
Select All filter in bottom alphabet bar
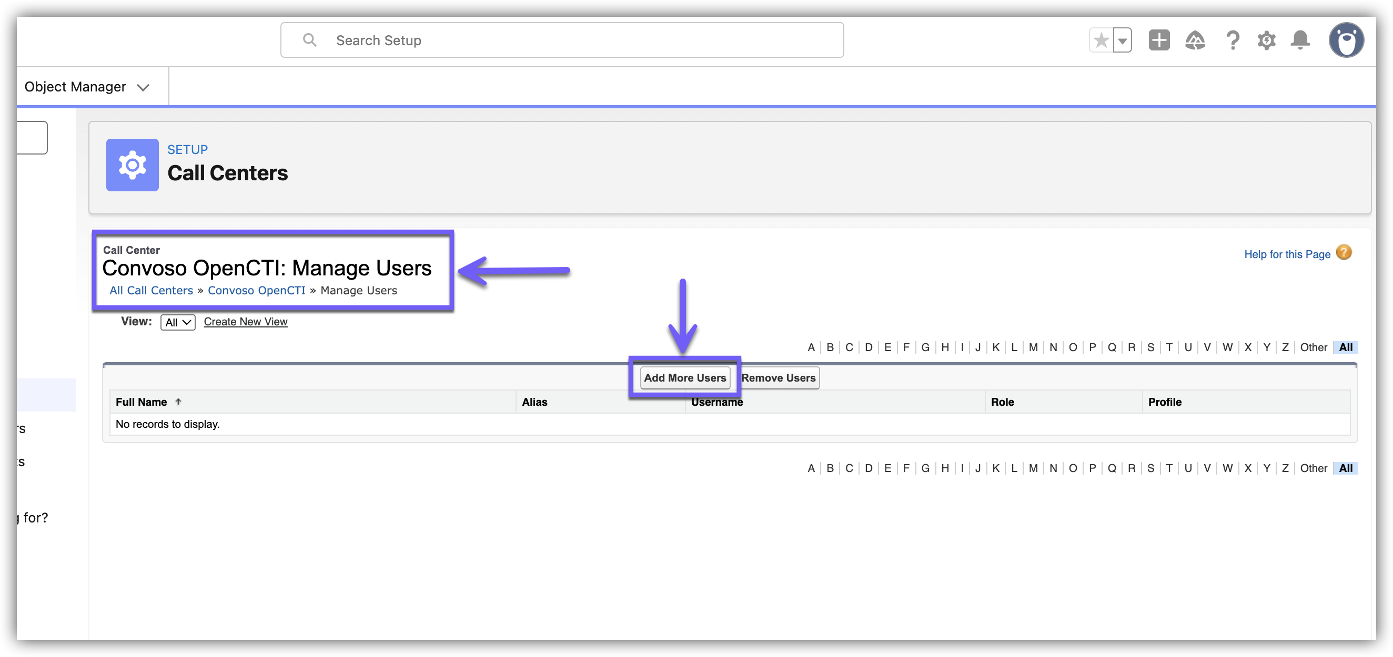pos(1346,468)
